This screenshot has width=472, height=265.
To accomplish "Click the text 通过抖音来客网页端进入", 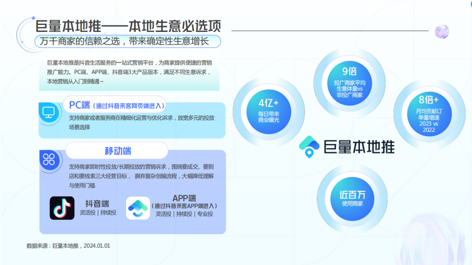I will 128,106.
